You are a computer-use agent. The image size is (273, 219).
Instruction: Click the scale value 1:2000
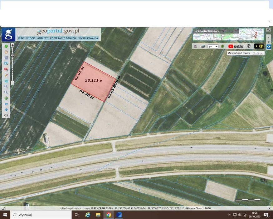(x=207, y=208)
